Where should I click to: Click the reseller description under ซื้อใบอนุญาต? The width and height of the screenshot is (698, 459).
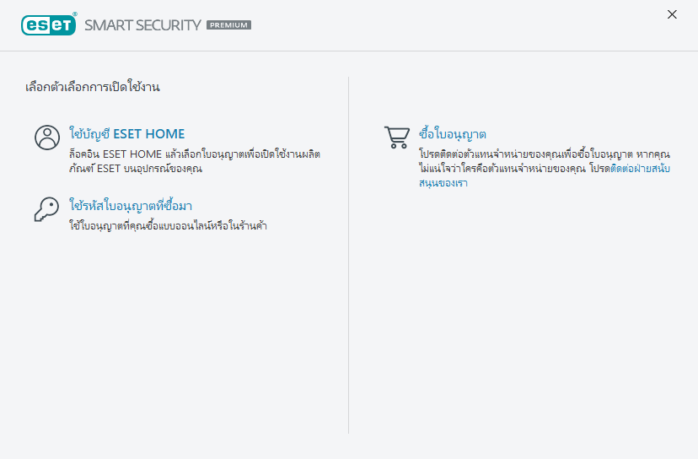click(523, 162)
